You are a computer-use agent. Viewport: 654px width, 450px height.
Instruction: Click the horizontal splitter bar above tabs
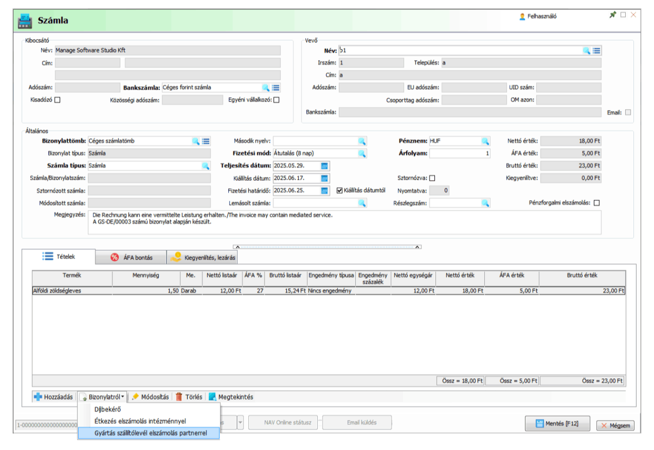(327, 246)
